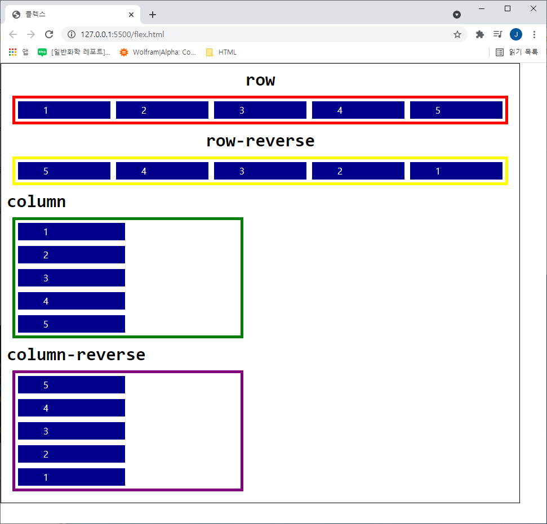This screenshot has width=547, height=524.
Task: Click box 4 in the green column container
Action: [x=72, y=301]
